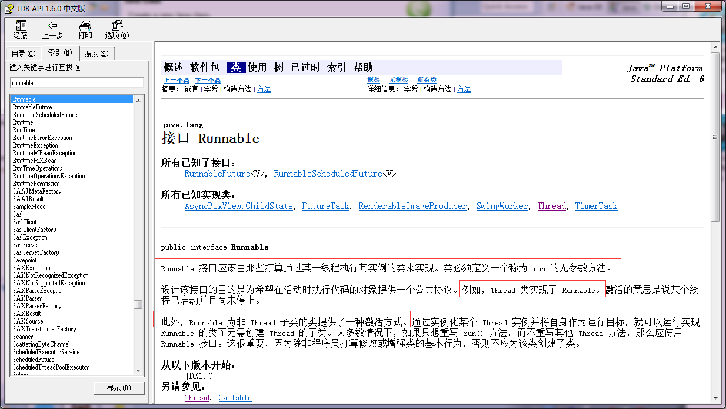Open the TimerTask link
This screenshot has width=726, height=409.
click(x=596, y=206)
